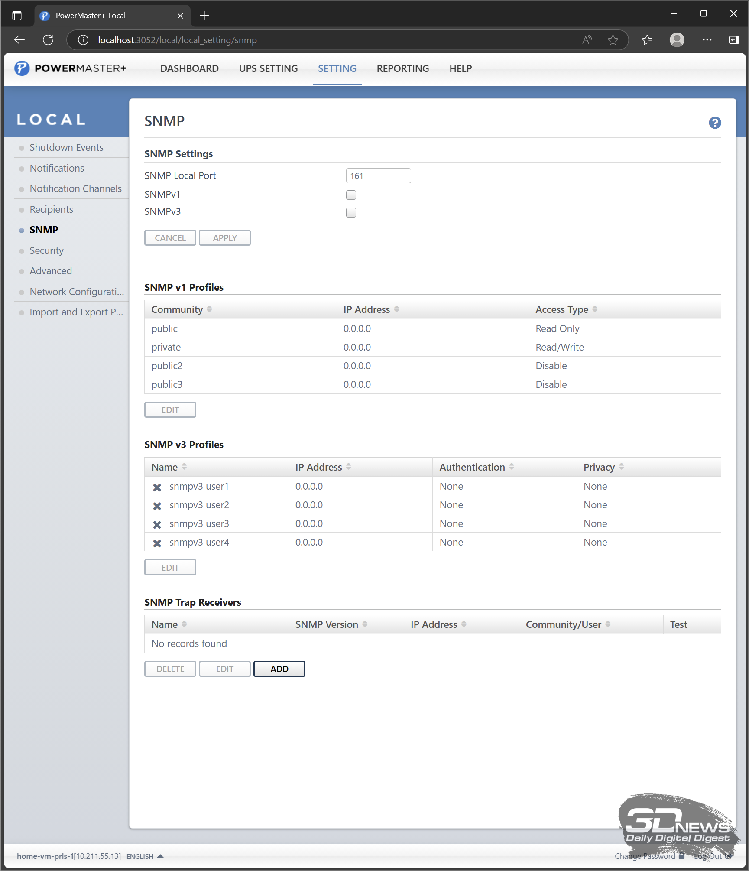The height and width of the screenshot is (871, 749).
Task: Select SNMP in the sidebar
Action: pos(44,230)
